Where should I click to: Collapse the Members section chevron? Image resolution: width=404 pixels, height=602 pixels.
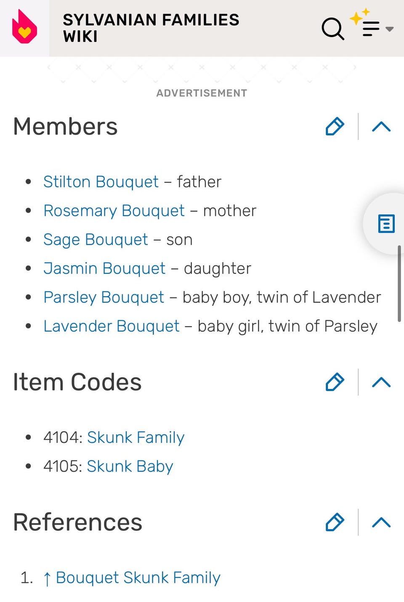pos(381,127)
